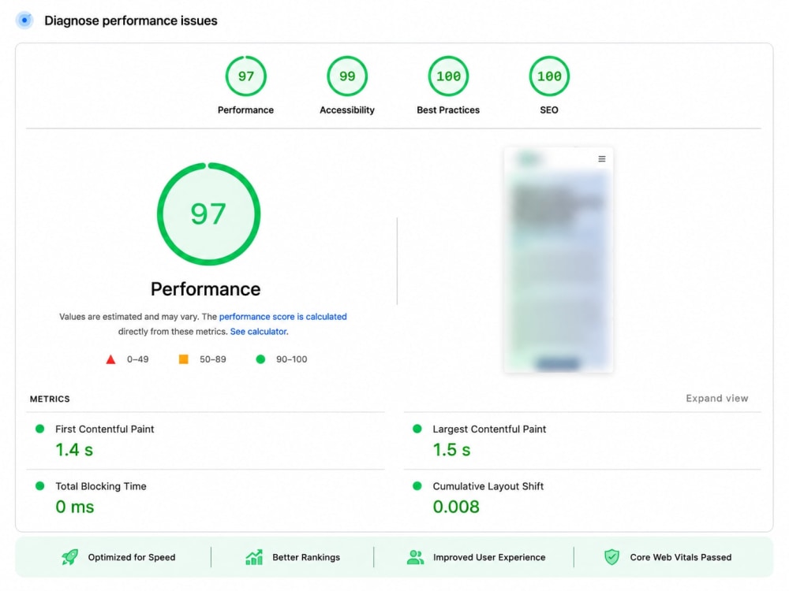Click the green circle 90–100 legend icon

(260, 359)
